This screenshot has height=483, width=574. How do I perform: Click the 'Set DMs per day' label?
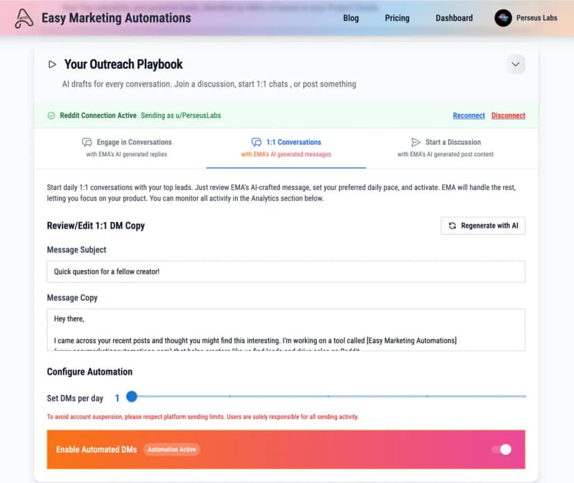(75, 398)
